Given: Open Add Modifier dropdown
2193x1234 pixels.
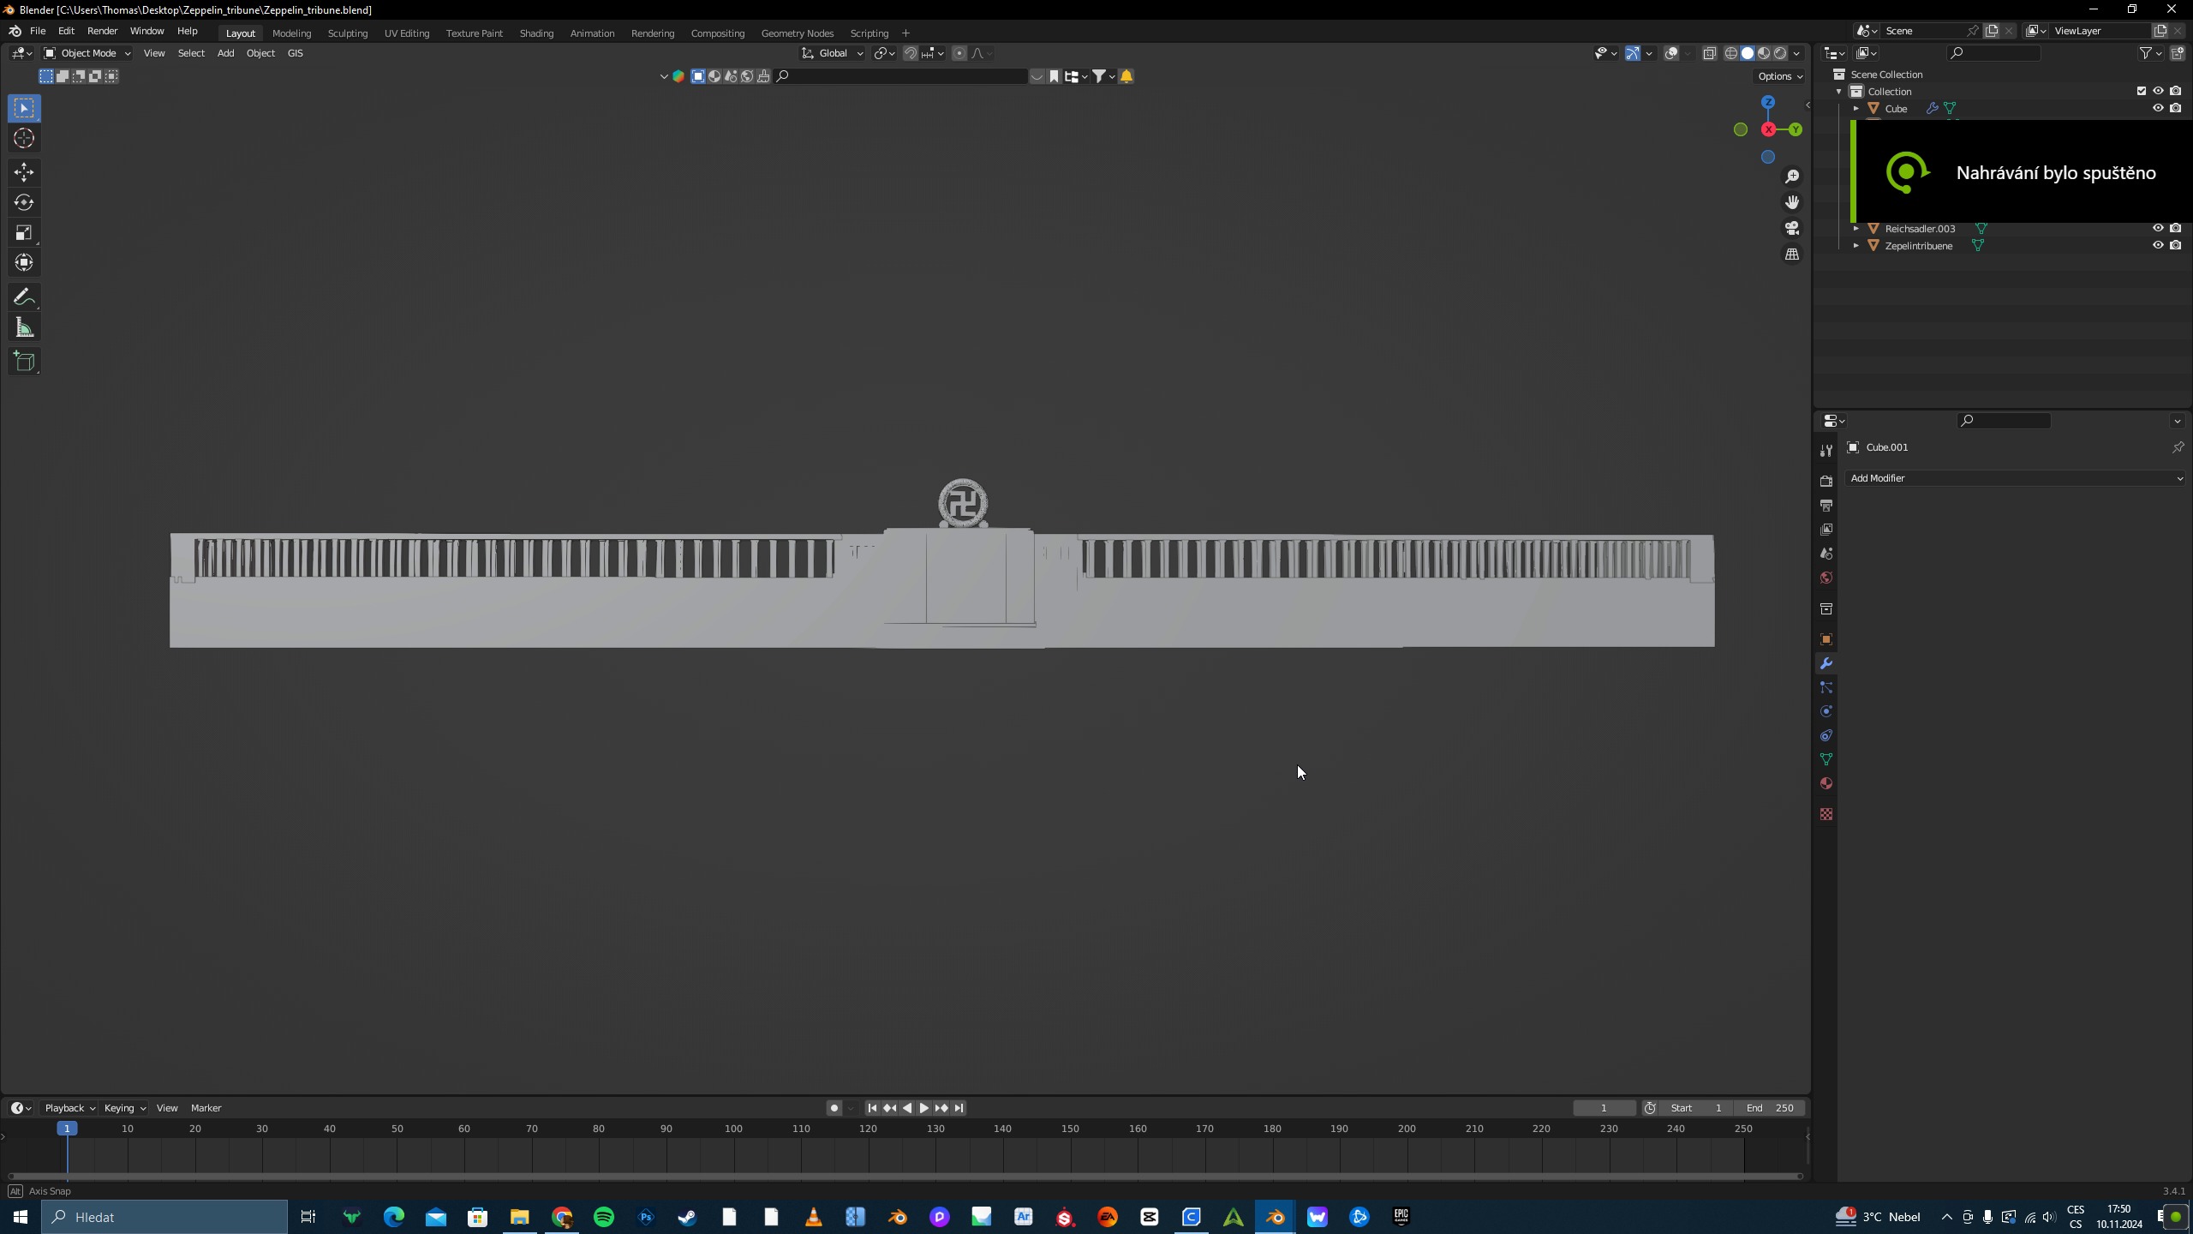Looking at the screenshot, I should [2017, 478].
